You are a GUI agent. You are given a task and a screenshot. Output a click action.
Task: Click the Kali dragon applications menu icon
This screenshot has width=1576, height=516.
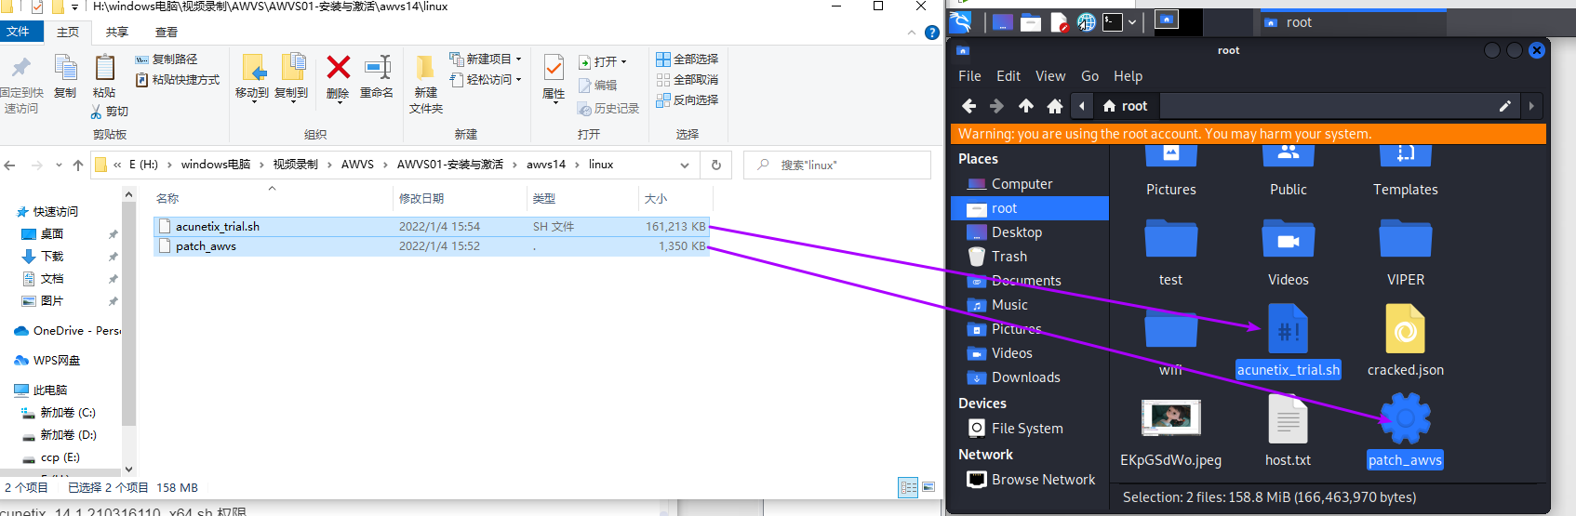[x=961, y=22]
